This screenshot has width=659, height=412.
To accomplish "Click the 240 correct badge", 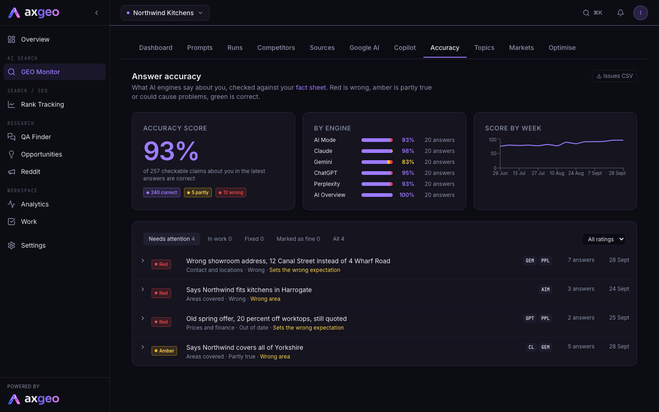I will tap(162, 193).
